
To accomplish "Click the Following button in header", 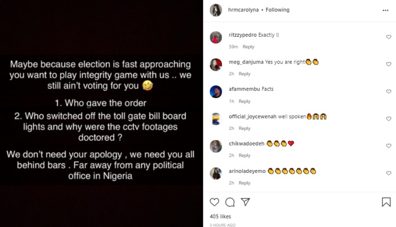I will [276, 10].
